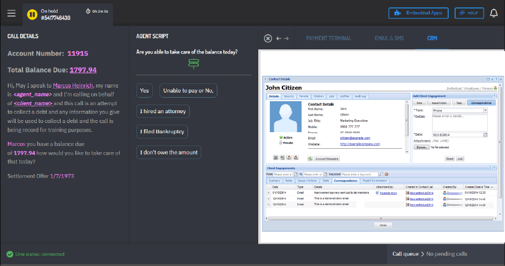Open the notifications bell
505x266 pixels.
point(493,13)
